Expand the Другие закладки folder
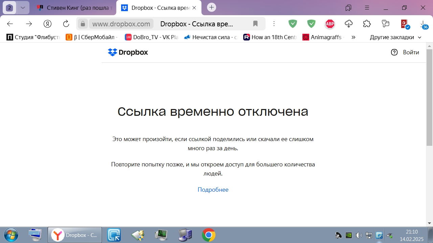 pyautogui.click(x=396, y=37)
